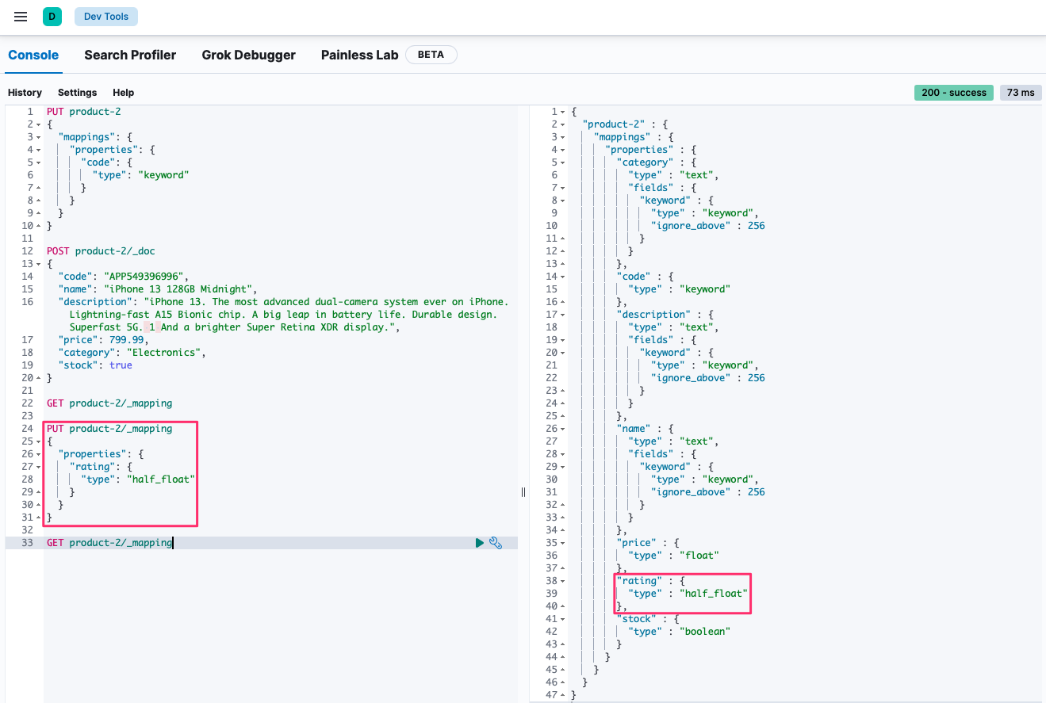
Task: Collapse the fold arrow on request line 2
Action: point(38,124)
